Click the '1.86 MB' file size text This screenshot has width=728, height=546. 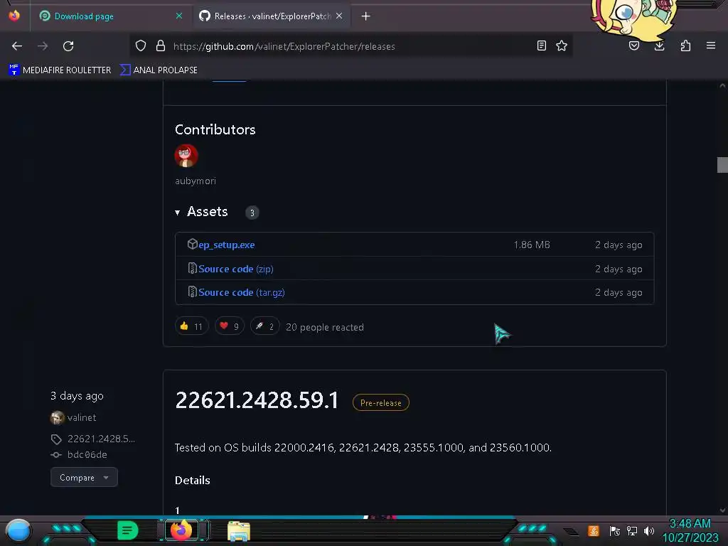[x=532, y=245]
